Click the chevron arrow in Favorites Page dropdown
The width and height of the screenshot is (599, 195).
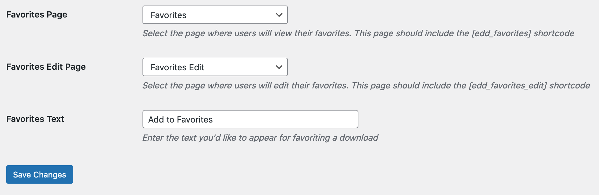(x=279, y=15)
